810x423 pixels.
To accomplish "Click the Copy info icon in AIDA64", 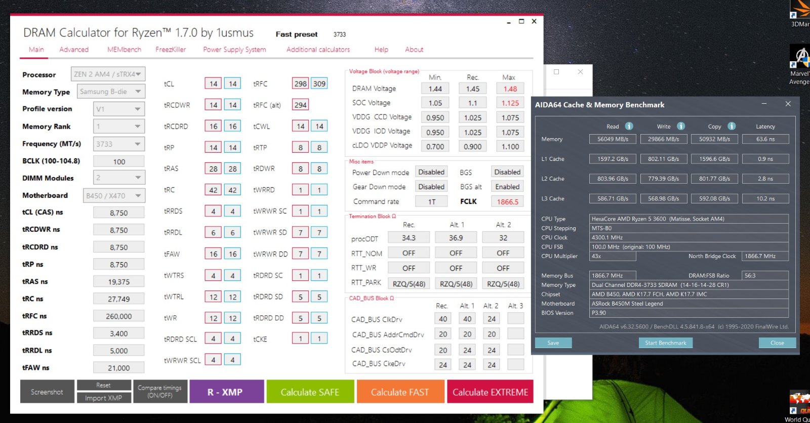I will tap(732, 126).
